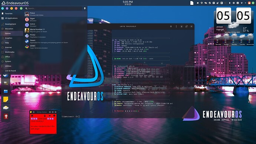Open the terminal's grid overview button

pyautogui.click(x=171, y=26)
